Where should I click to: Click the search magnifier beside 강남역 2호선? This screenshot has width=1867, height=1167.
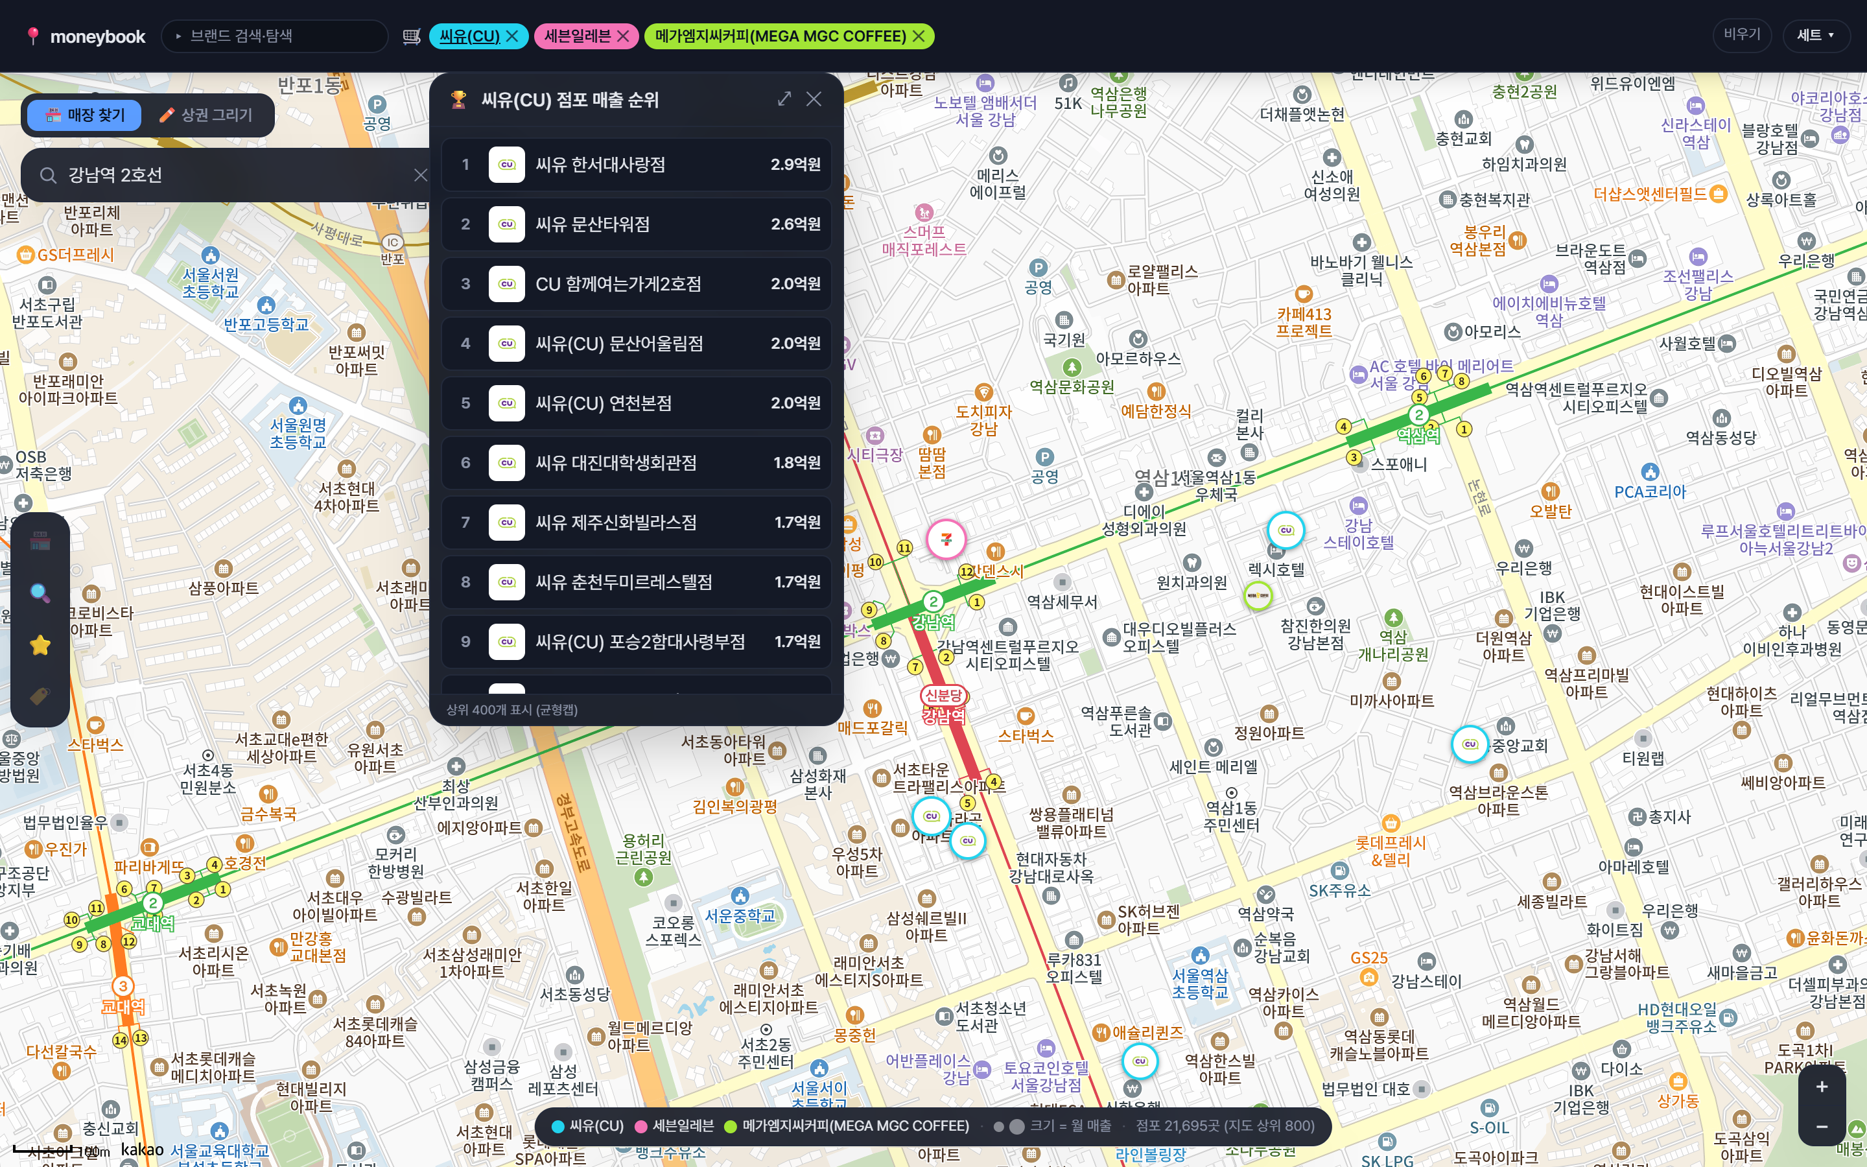click(x=48, y=175)
